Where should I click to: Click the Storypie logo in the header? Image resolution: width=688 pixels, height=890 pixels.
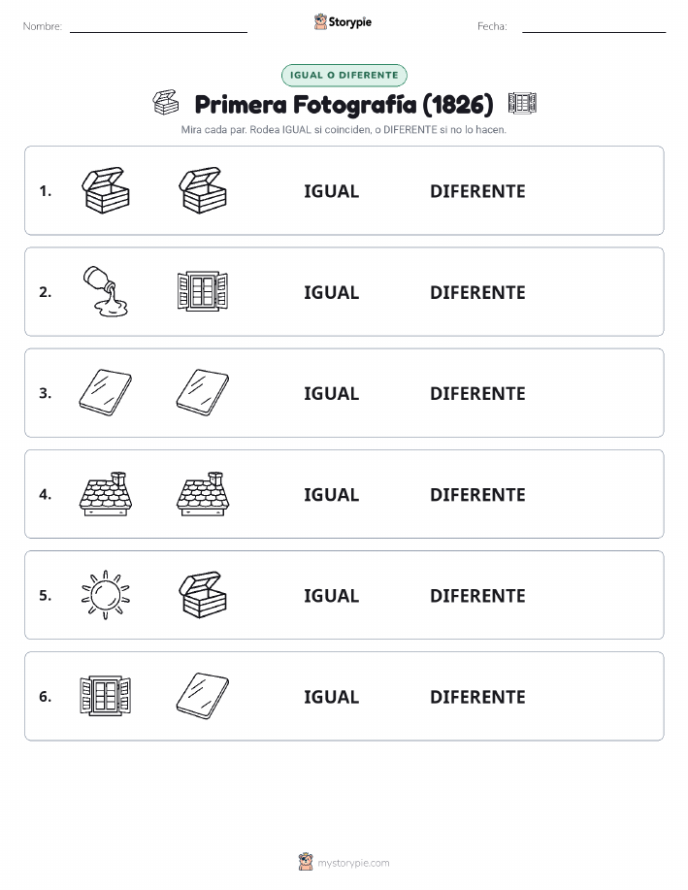pos(343,22)
